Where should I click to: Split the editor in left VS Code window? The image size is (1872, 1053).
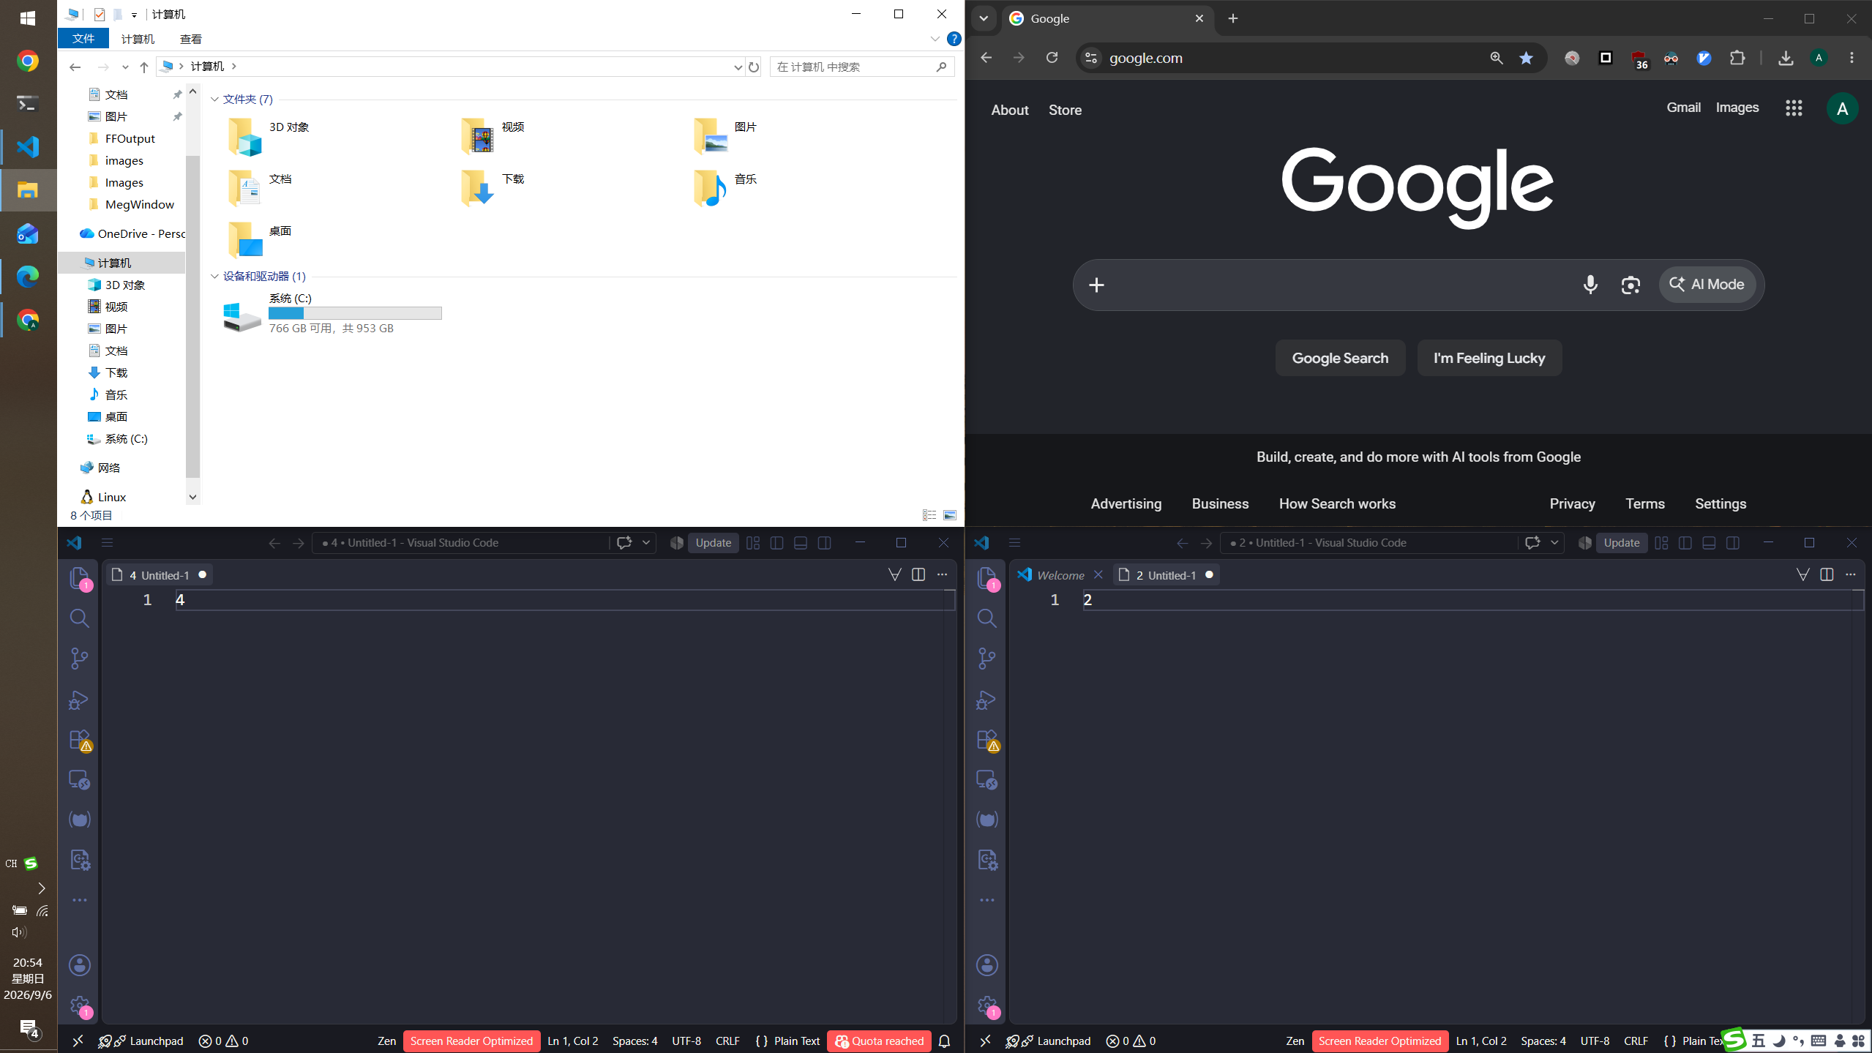coord(918,574)
